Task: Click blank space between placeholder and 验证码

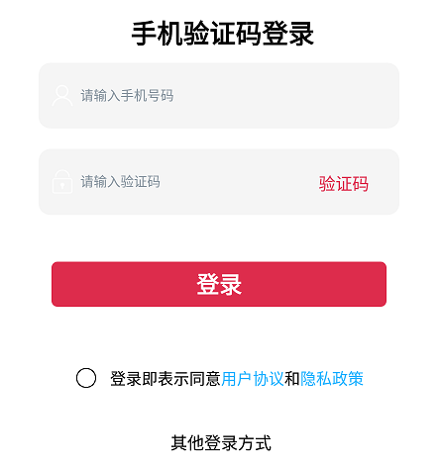Action: point(240,182)
